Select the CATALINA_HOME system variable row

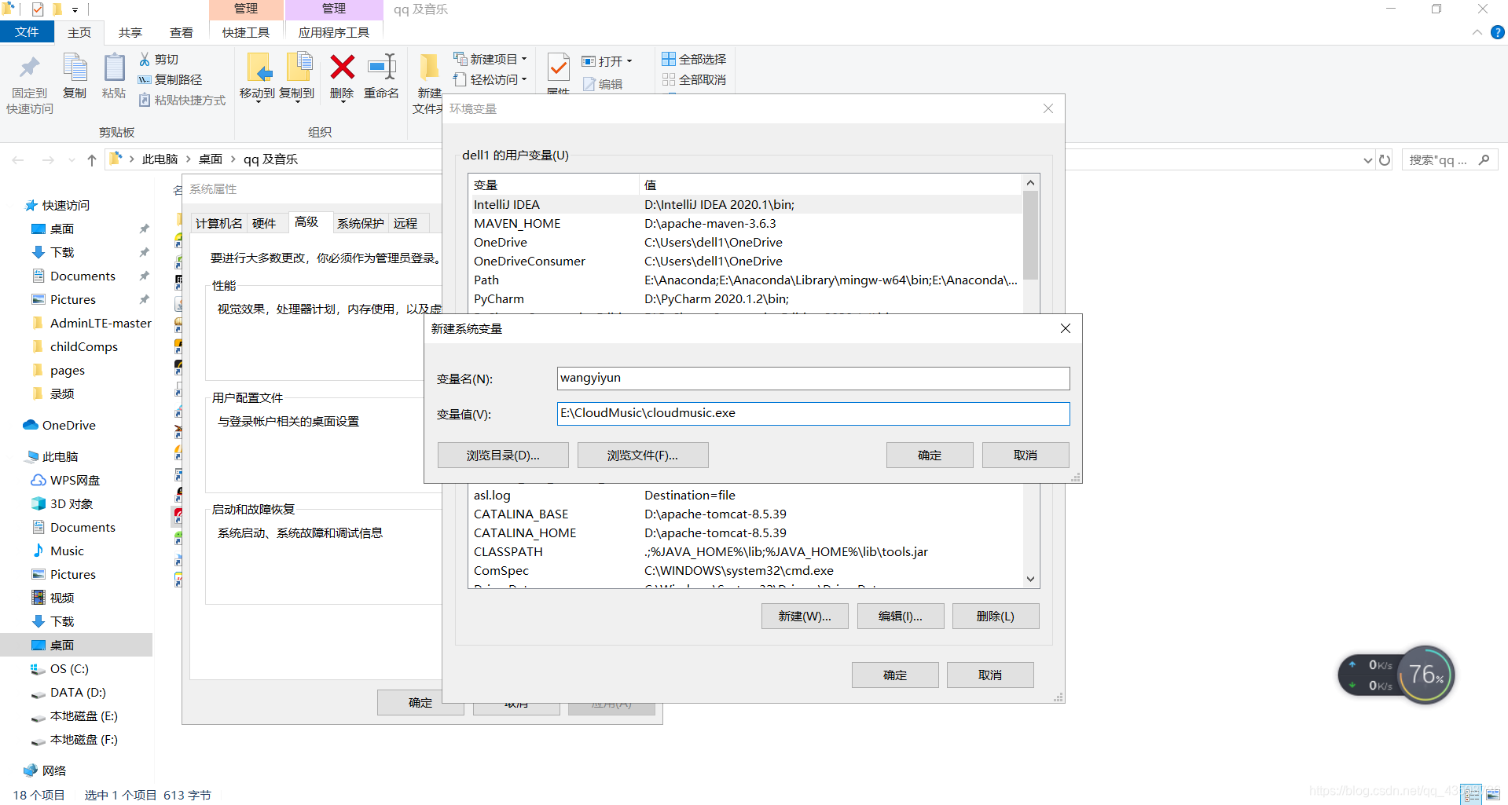point(745,532)
